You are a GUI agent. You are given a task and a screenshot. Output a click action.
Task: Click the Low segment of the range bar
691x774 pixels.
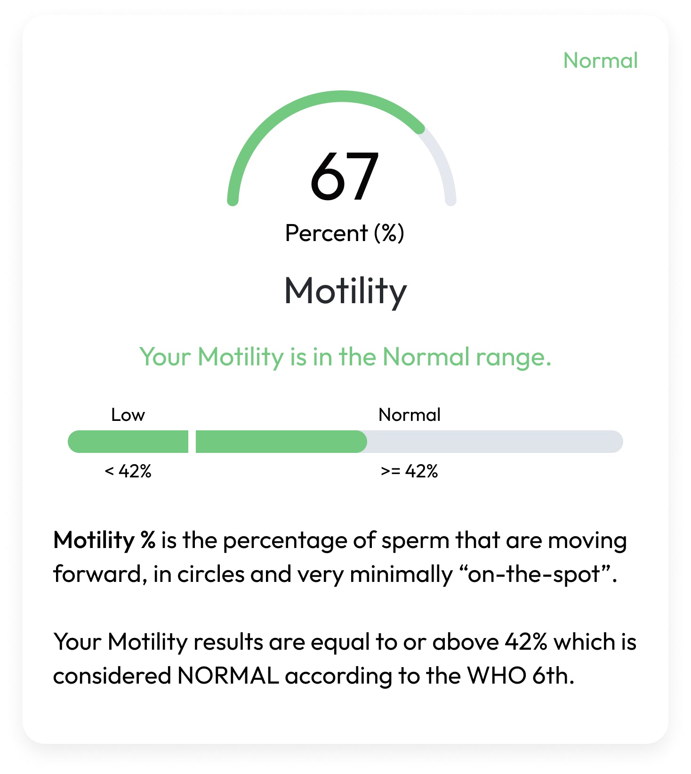coord(128,442)
